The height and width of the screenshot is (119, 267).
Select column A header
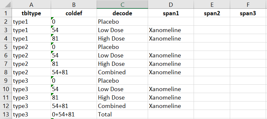(x=31, y=5)
